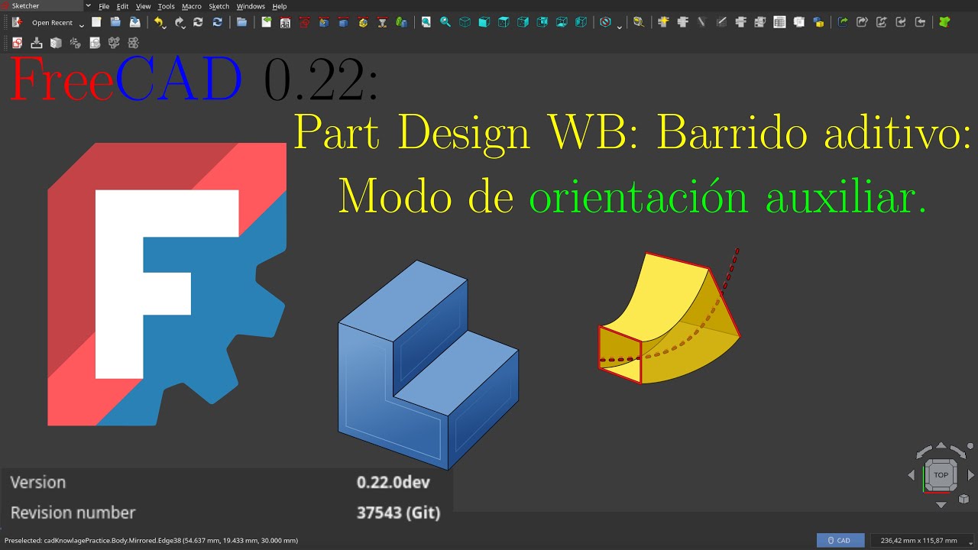Click the measure tape icon

(638, 22)
